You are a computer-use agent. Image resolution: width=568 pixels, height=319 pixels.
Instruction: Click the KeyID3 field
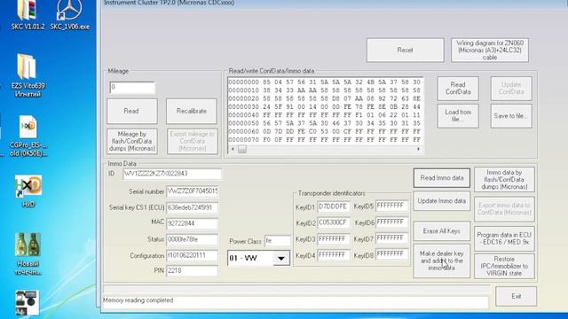334,239
